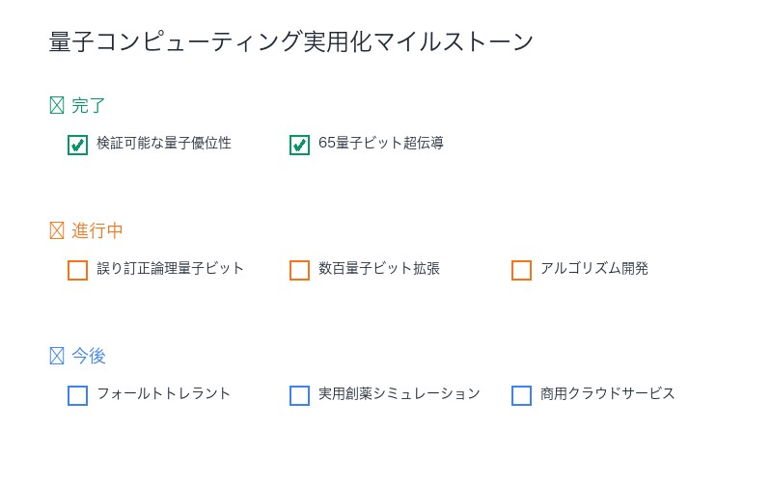
Task: Click the blue icon beside 今後 heading
Action: 57,357
